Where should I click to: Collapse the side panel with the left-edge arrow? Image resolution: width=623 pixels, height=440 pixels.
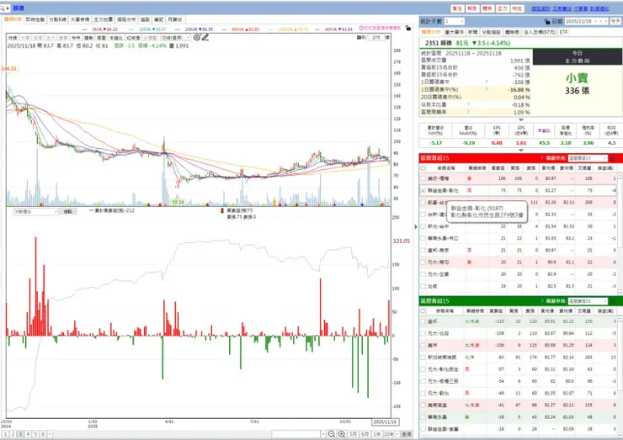[416, 227]
